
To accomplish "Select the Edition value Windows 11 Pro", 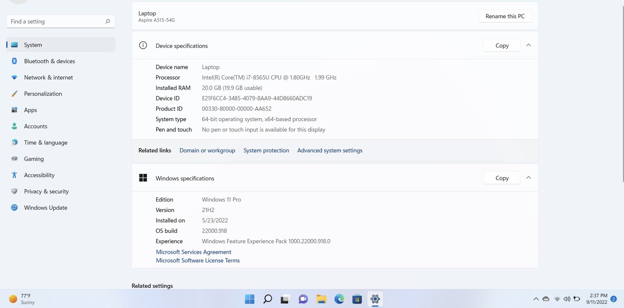I will (x=221, y=200).
